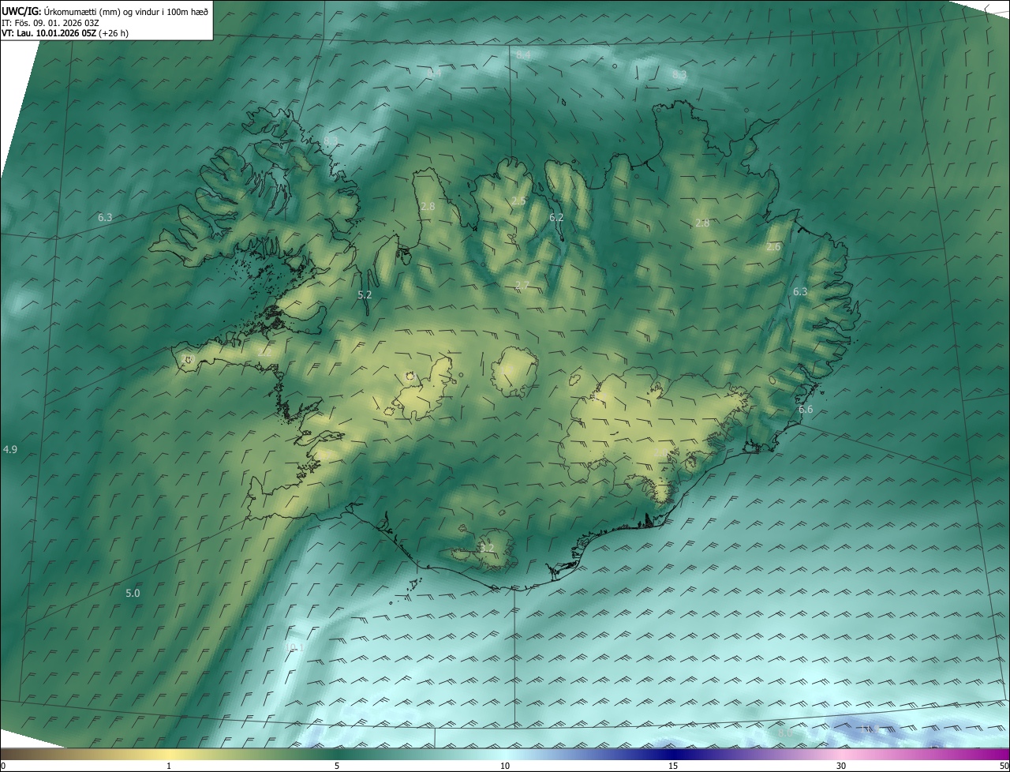Click the IT: Fös. 09. 01. 2026 03Z line
This screenshot has width=1010, height=772.
[50, 22]
